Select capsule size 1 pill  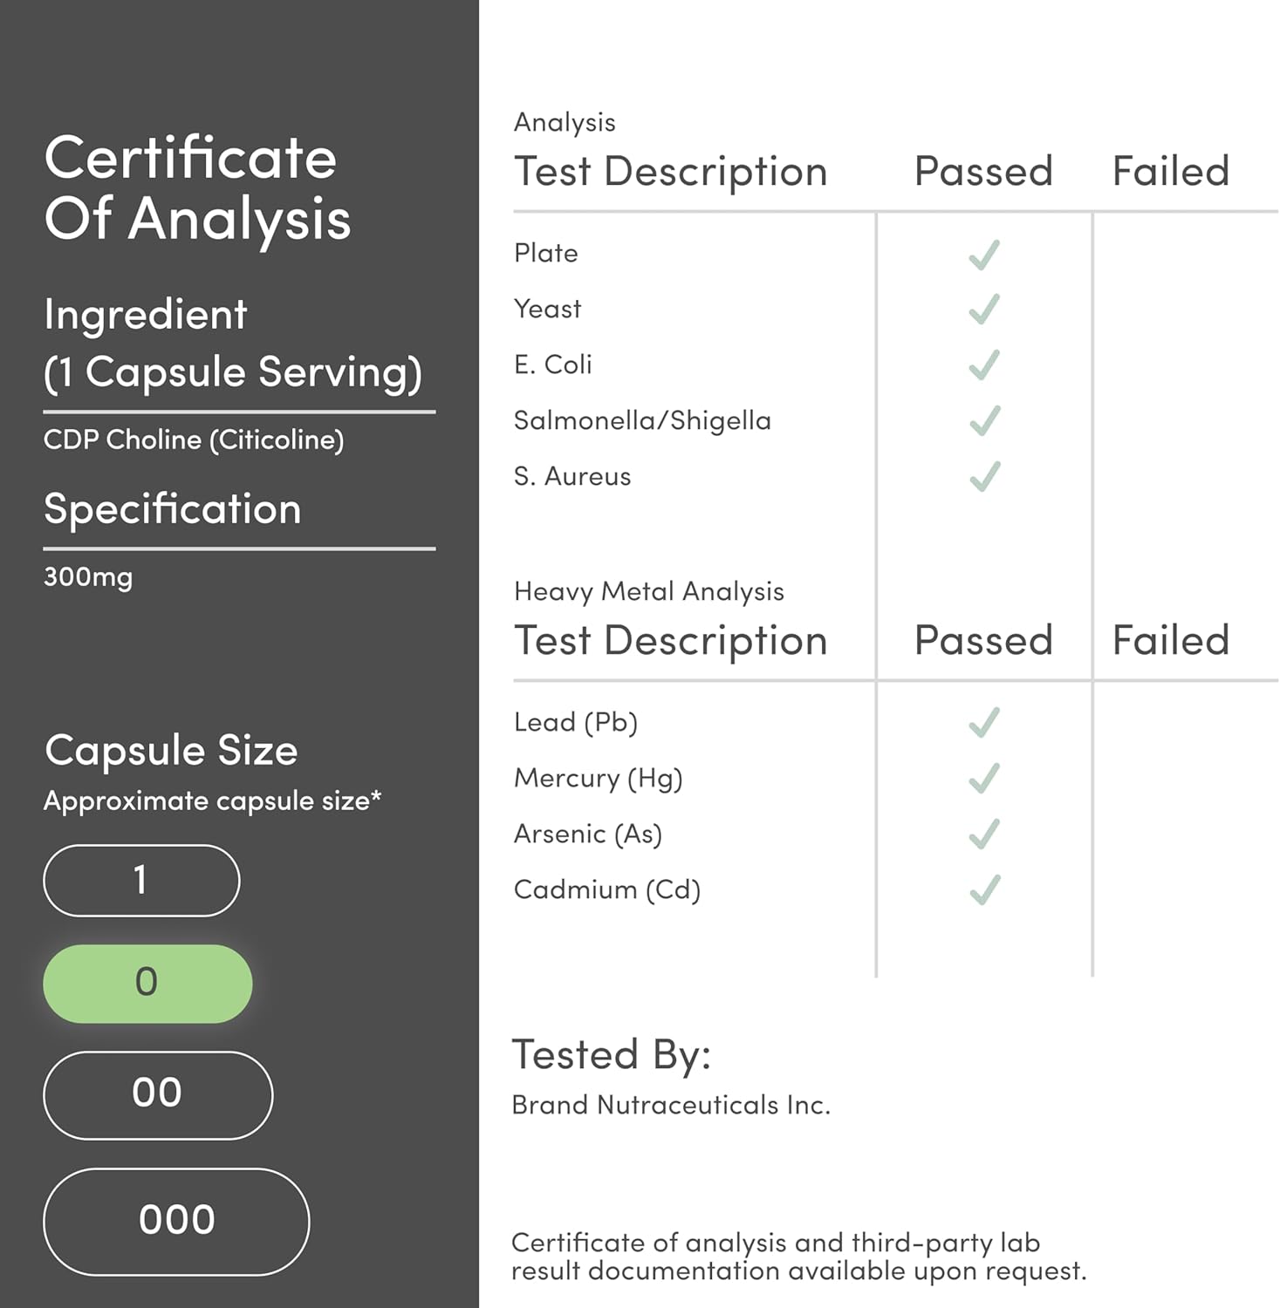tap(141, 881)
